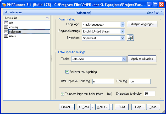Click the Table specific settings group label
The width and height of the screenshot is (166, 114).
click(x=71, y=52)
